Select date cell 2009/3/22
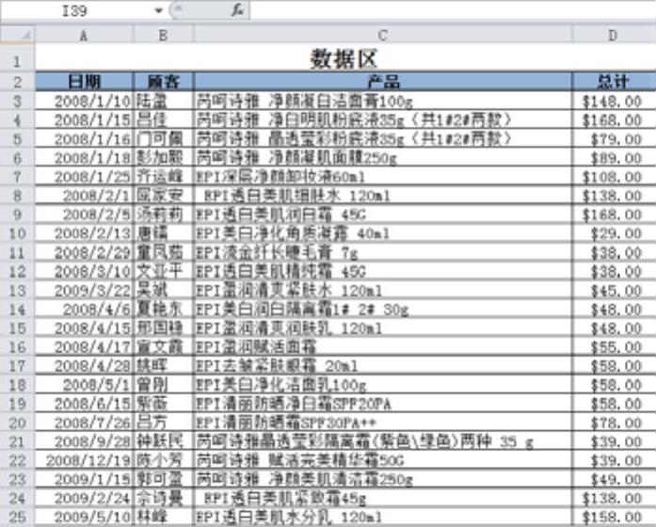Screen dimensions: 656x527 pos(84,290)
